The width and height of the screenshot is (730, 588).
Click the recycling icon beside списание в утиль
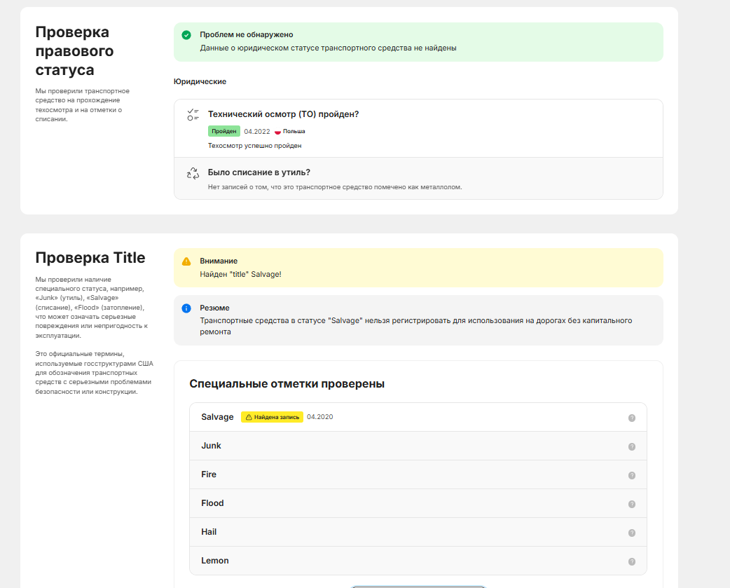pyautogui.click(x=193, y=173)
